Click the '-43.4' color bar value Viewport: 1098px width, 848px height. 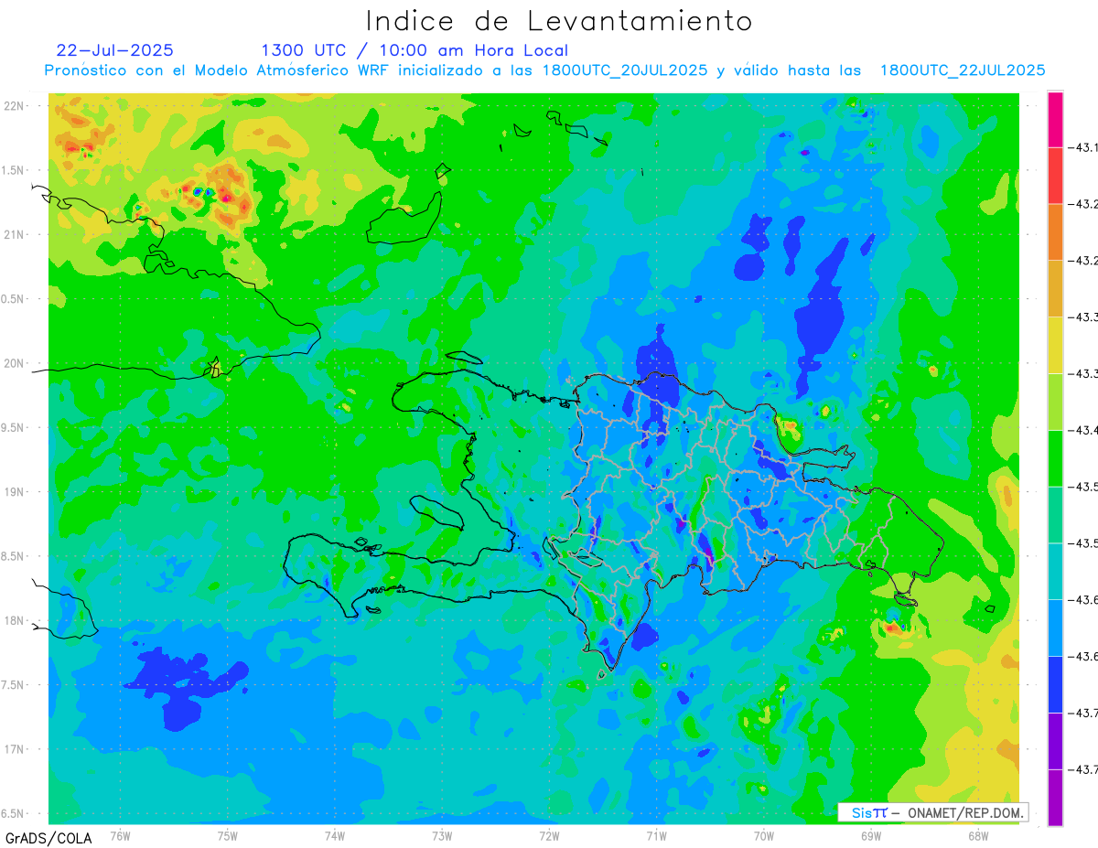click(x=1085, y=430)
